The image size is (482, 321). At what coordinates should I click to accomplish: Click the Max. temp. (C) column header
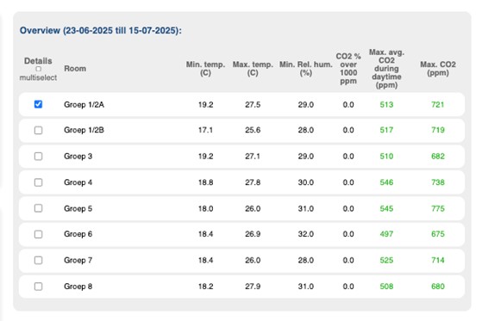point(253,69)
